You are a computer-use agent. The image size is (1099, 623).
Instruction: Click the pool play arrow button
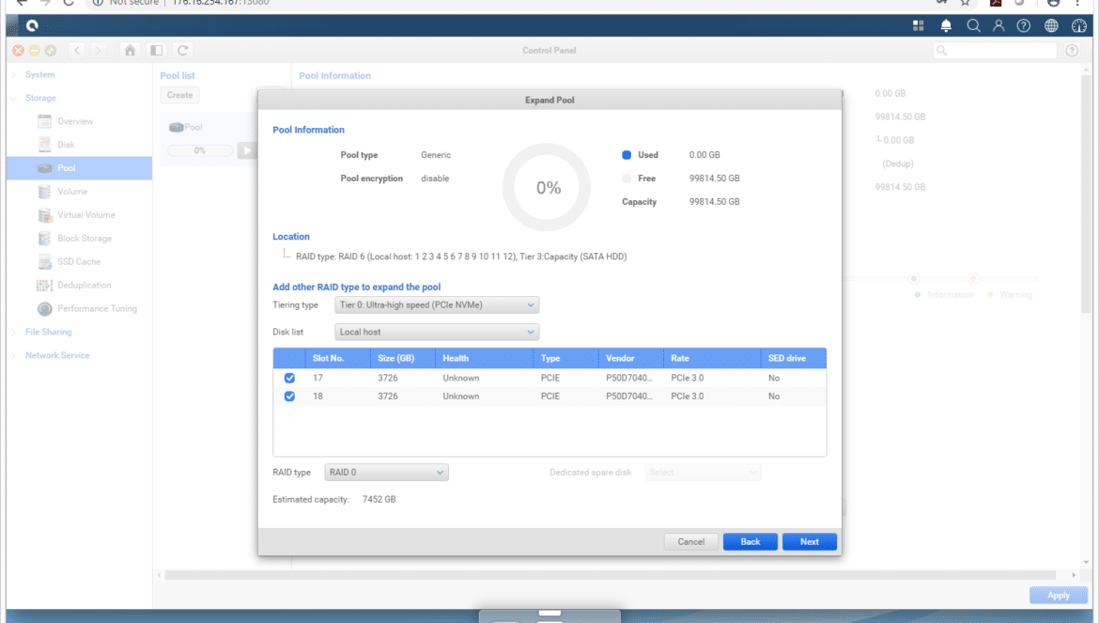point(247,150)
